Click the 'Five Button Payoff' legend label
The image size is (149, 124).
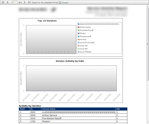[x=87, y=30]
